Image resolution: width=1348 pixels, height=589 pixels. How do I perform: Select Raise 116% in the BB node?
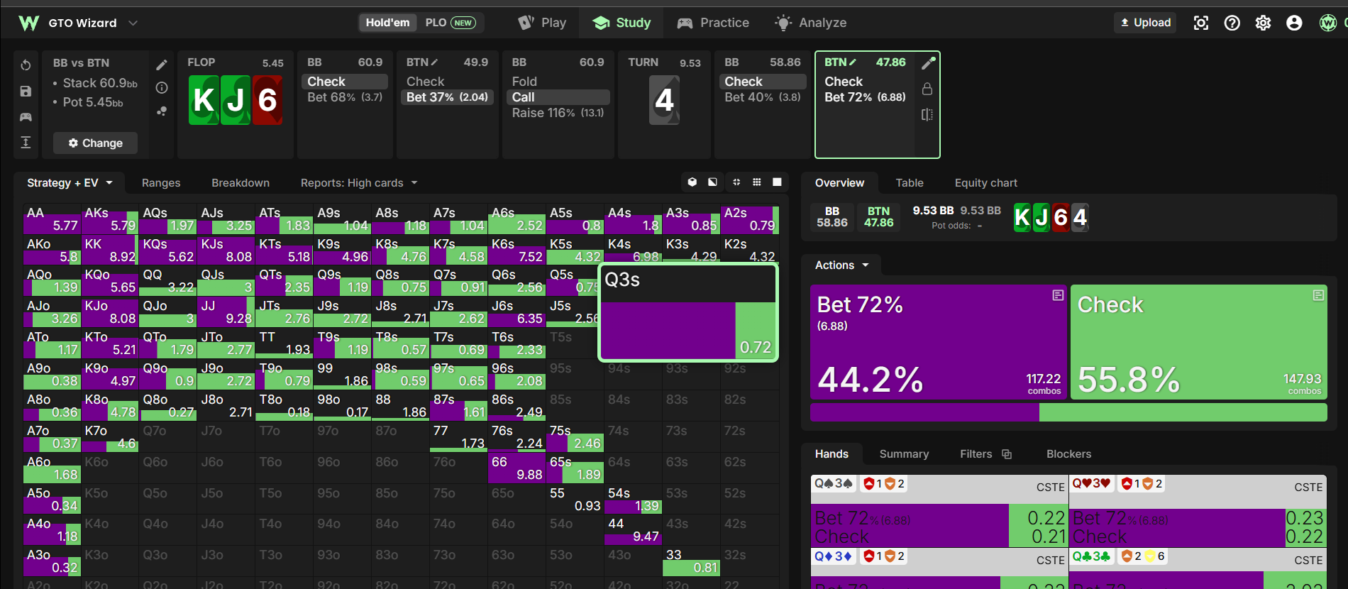tap(558, 113)
